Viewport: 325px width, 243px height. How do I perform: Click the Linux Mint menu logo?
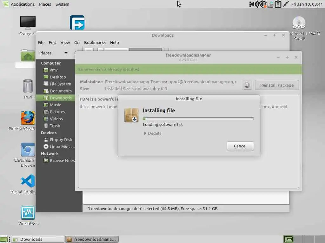[5, 4]
